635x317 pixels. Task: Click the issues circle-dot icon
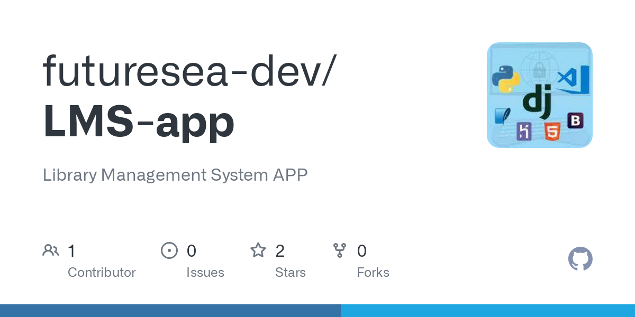point(169,250)
